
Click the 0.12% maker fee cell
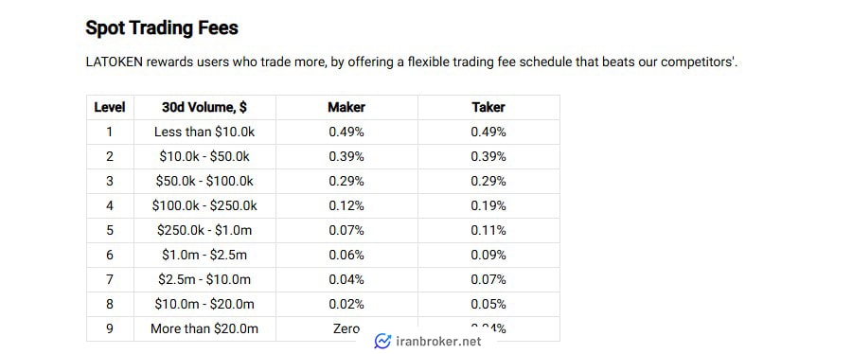[x=346, y=205]
